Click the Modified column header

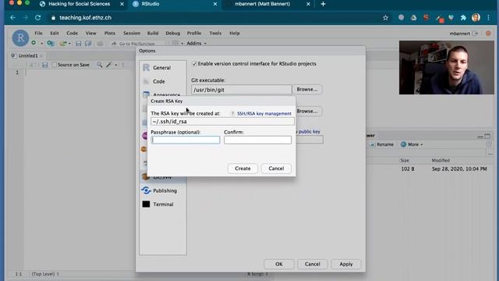[x=441, y=161]
